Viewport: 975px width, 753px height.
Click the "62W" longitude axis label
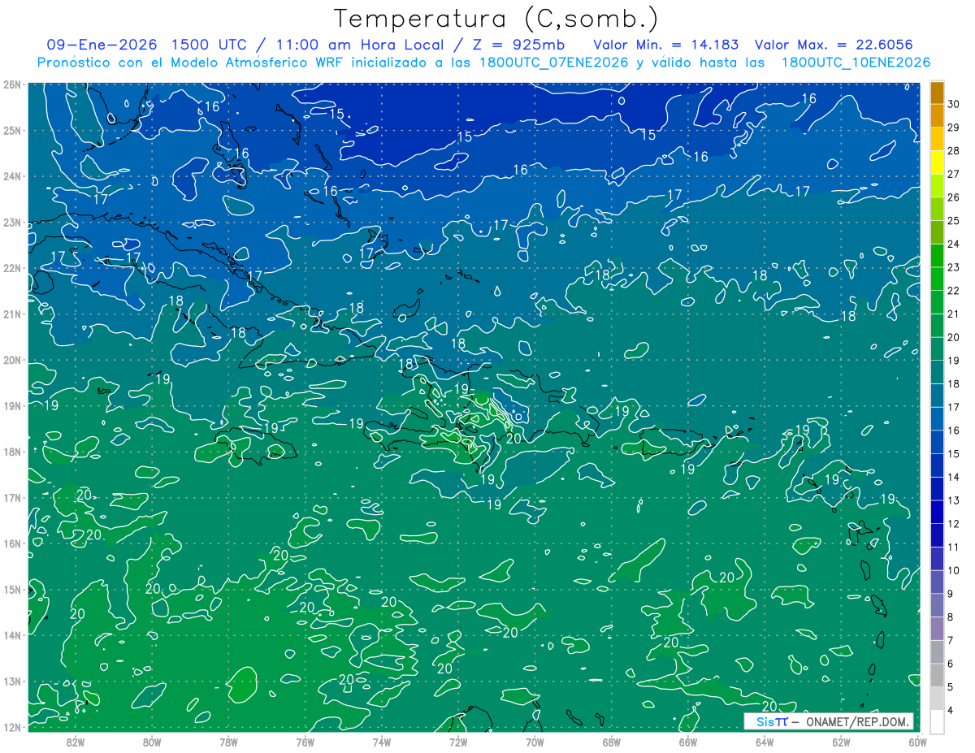point(841,742)
